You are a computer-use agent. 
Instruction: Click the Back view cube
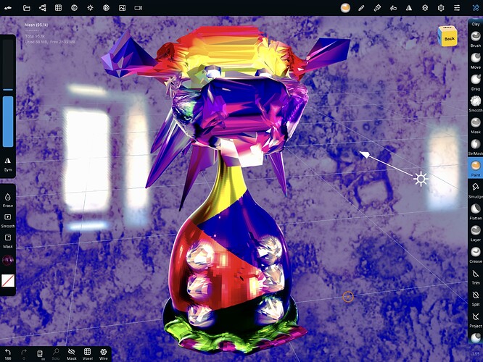(x=447, y=36)
